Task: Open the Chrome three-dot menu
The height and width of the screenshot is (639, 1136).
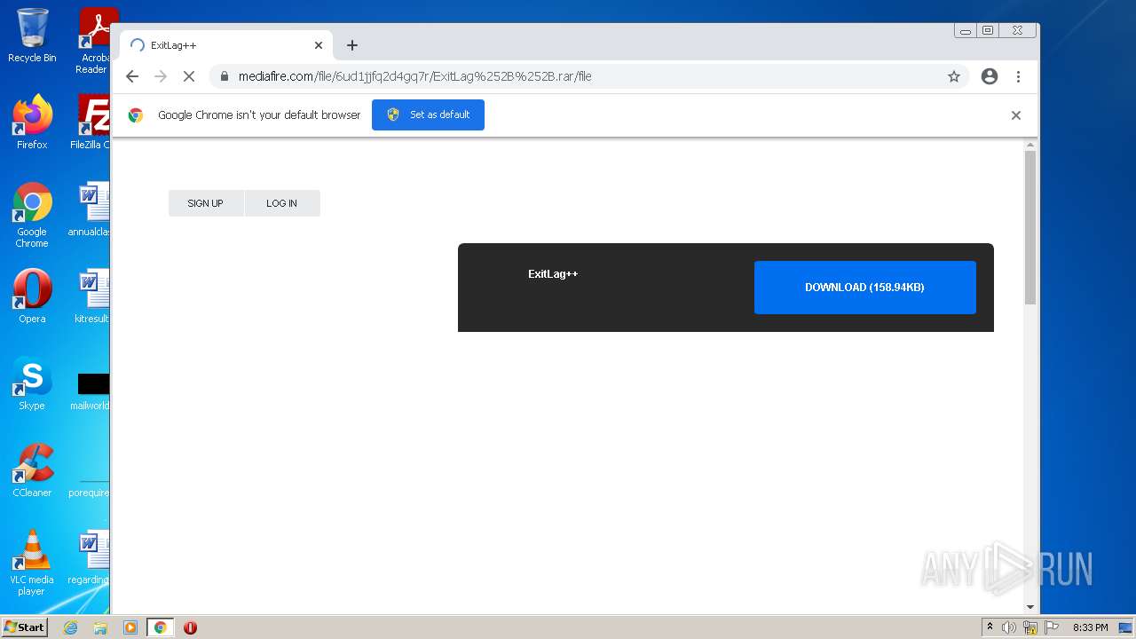Action: click(1018, 76)
